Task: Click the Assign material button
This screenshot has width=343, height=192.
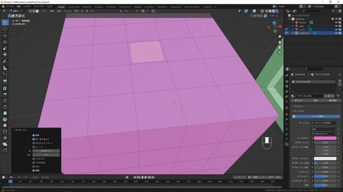Action: coord(299,100)
